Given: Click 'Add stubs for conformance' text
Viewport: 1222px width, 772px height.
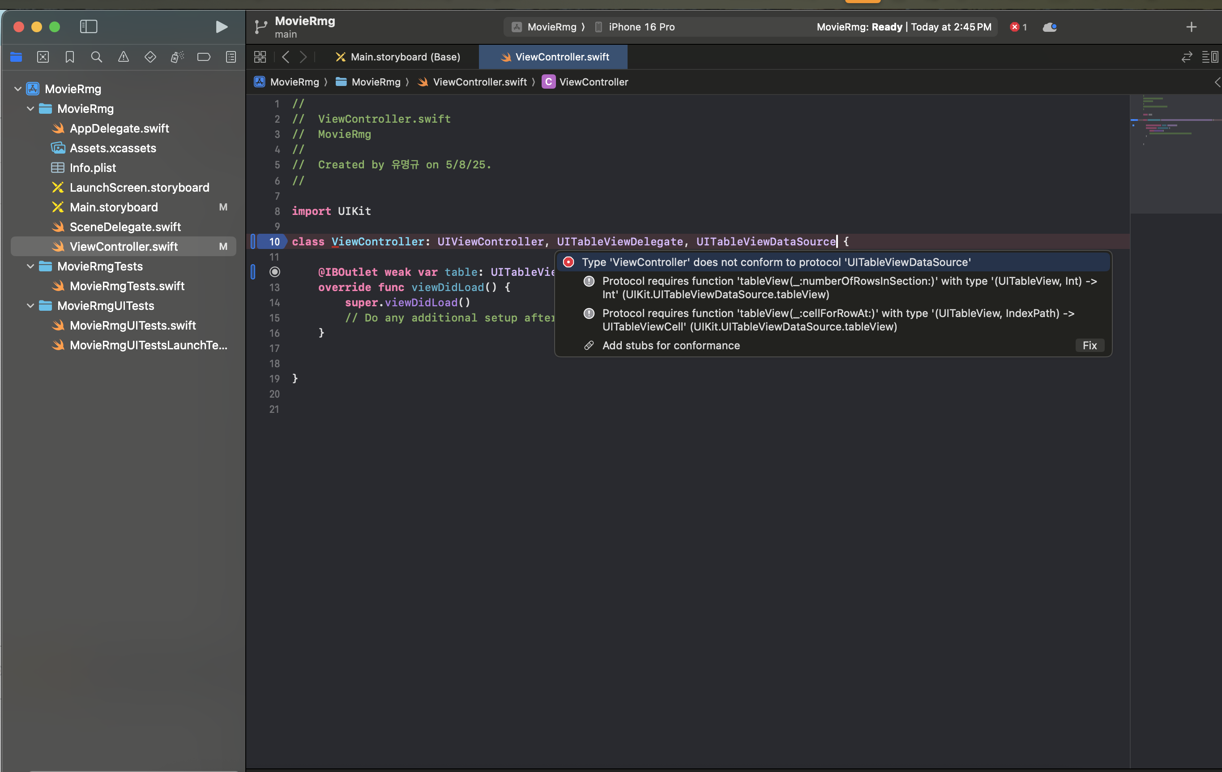Looking at the screenshot, I should [x=671, y=346].
